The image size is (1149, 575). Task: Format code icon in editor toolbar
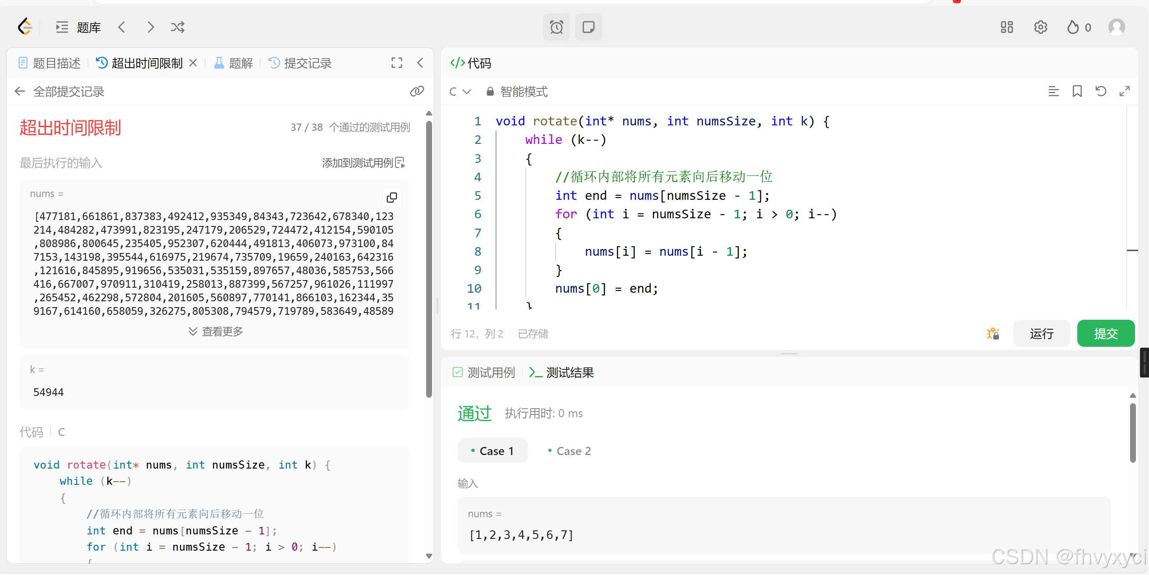[x=1053, y=92]
